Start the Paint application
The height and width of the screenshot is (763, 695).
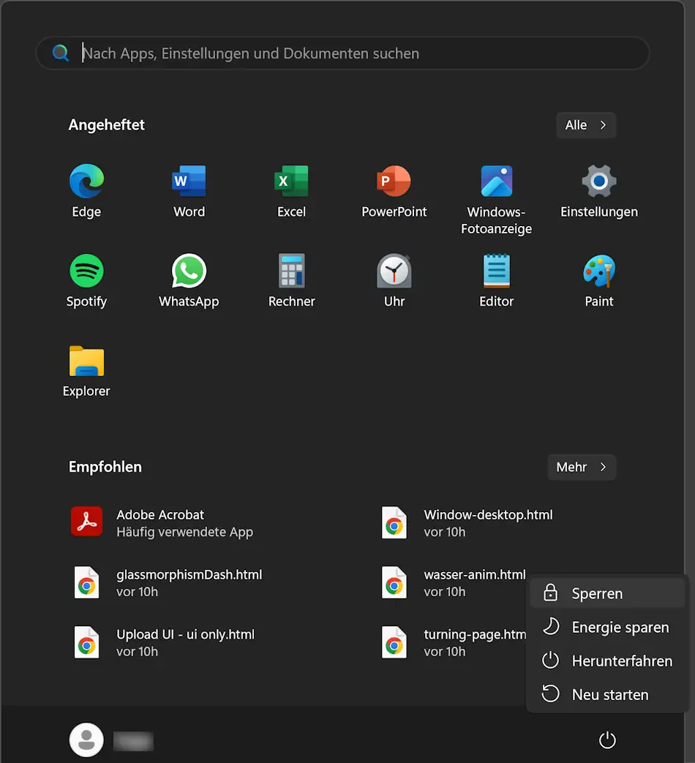coord(598,280)
